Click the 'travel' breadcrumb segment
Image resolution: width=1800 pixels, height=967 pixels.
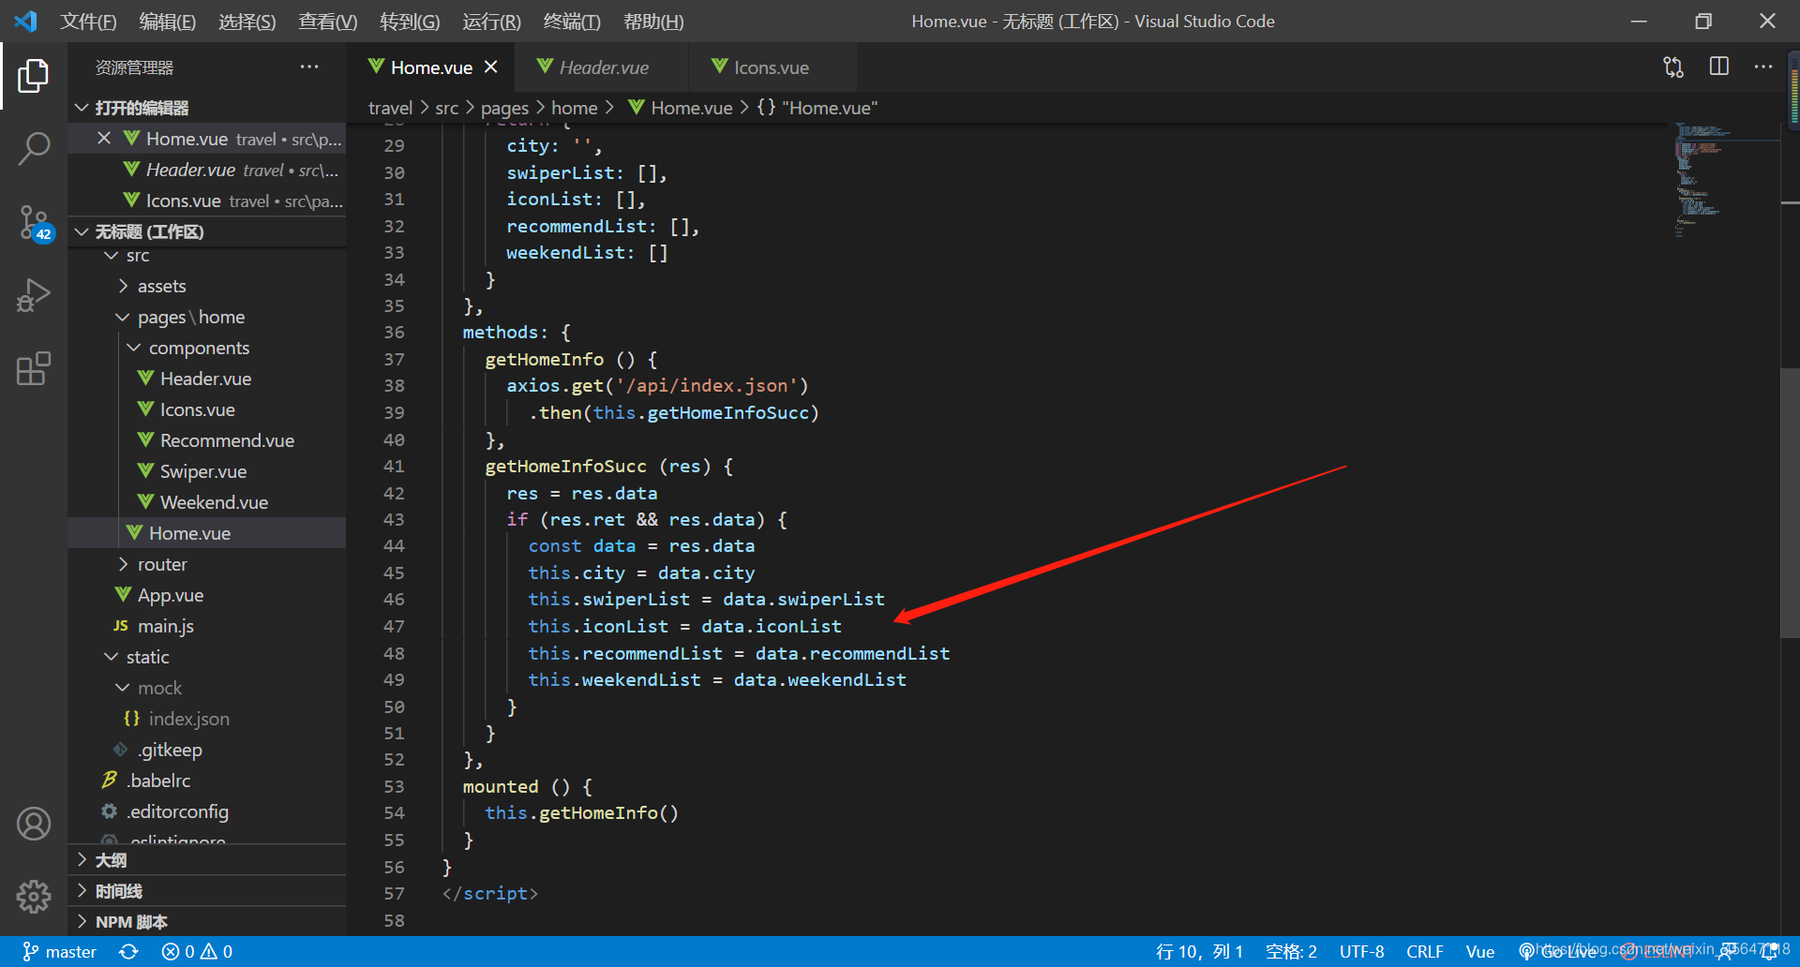pos(390,108)
